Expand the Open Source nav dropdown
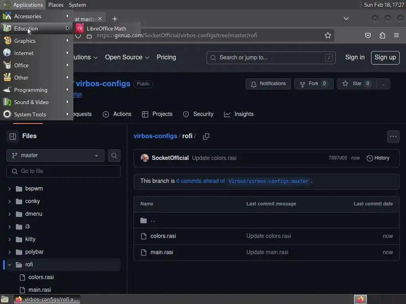 pyautogui.click(x=127, y=57)
